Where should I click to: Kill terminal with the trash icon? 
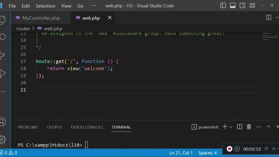(x=249, y=127)
